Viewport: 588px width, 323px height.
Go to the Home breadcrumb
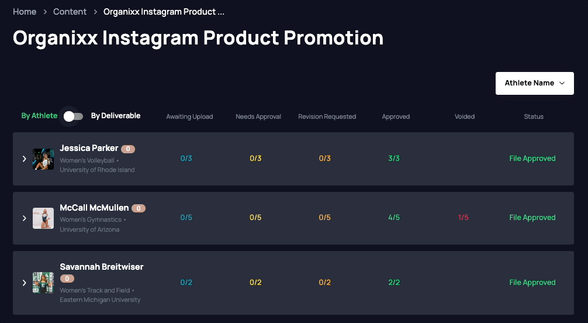click(25, 12)
